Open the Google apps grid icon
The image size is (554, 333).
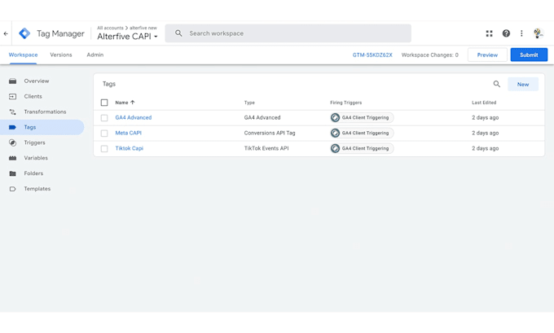point(490,33)
